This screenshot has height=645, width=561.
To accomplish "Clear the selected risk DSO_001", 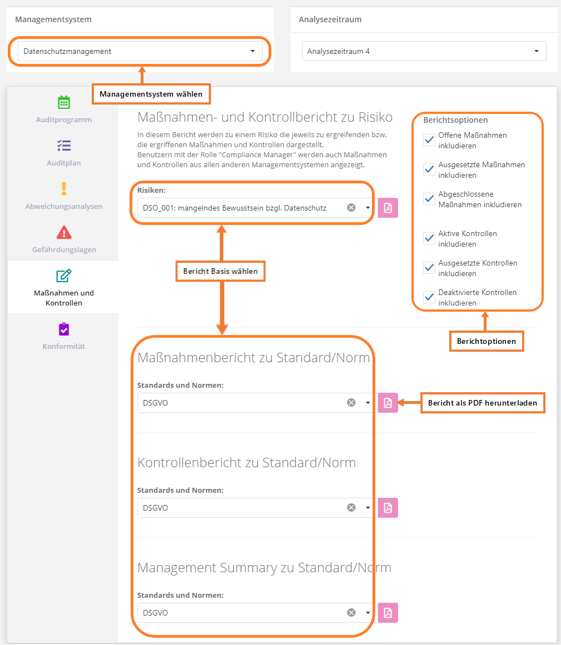I will tap(351, 208).
